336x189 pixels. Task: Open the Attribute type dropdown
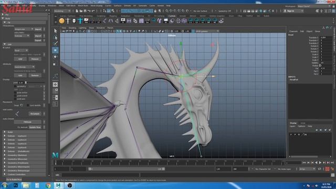click(x=24, y=67)
